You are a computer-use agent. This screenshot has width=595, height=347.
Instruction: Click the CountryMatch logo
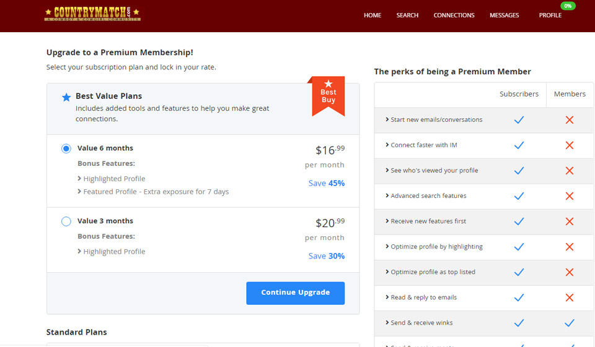92,14
